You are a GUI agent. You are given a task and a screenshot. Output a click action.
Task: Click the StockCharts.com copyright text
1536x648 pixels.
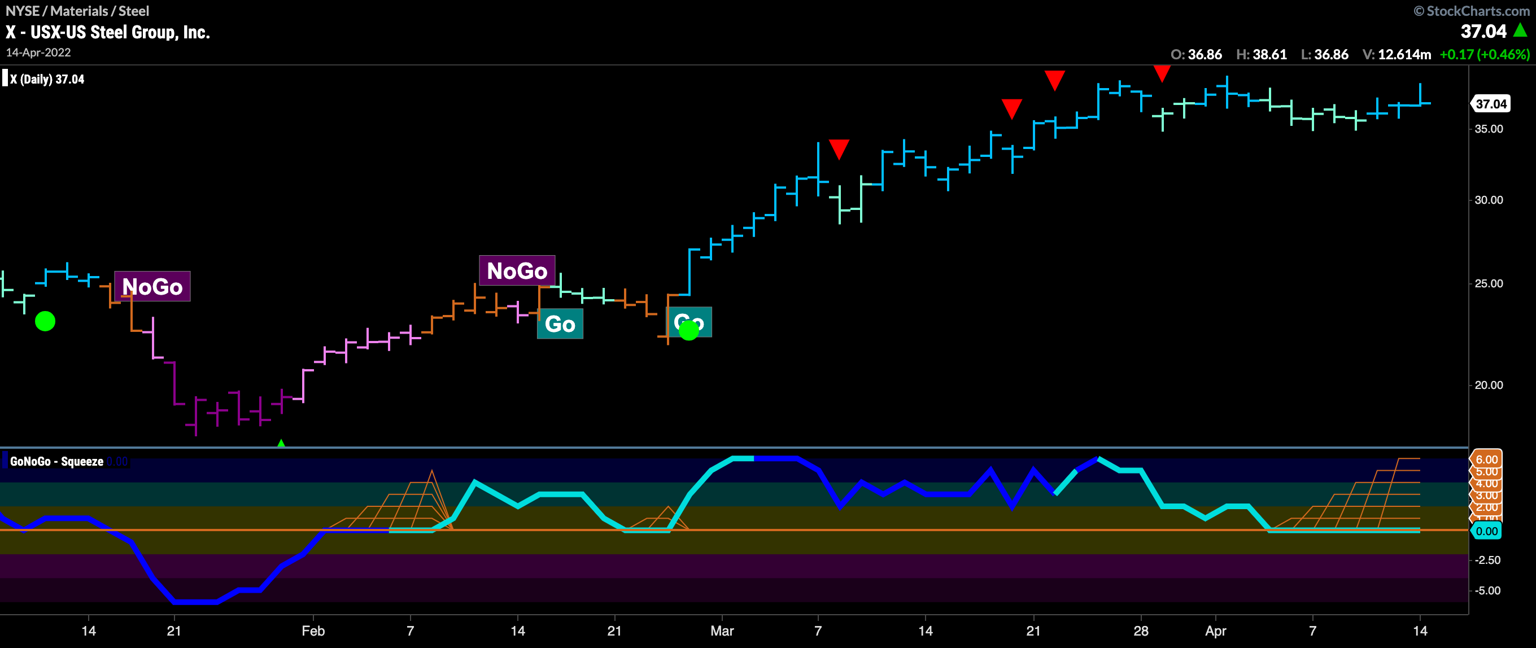[1472, 11]
